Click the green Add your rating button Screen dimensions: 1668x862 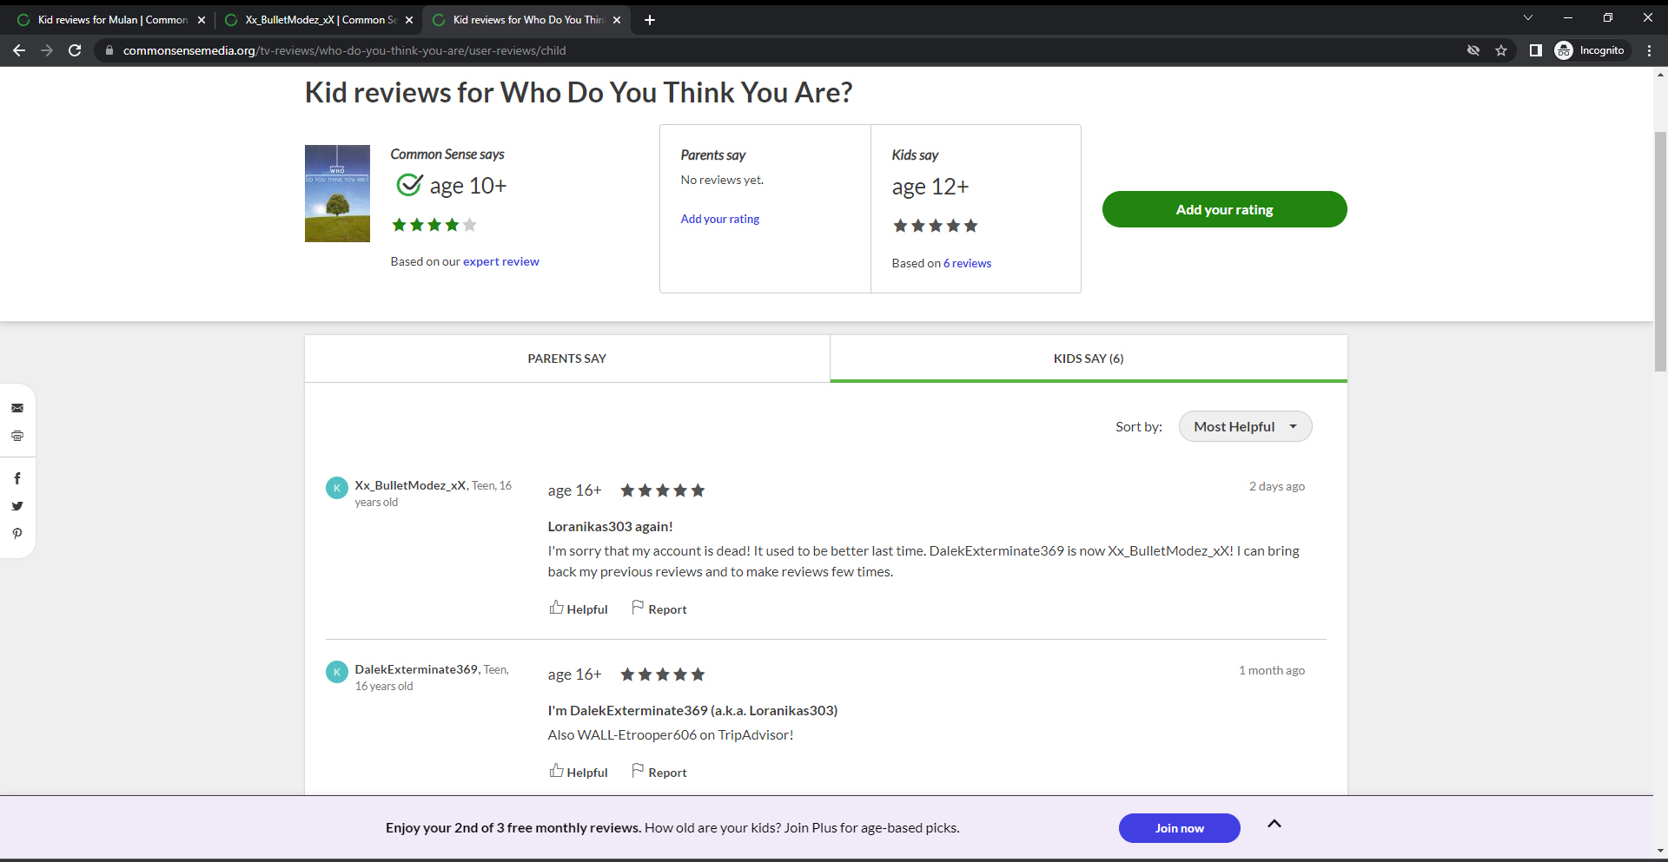click(1224, 209)
